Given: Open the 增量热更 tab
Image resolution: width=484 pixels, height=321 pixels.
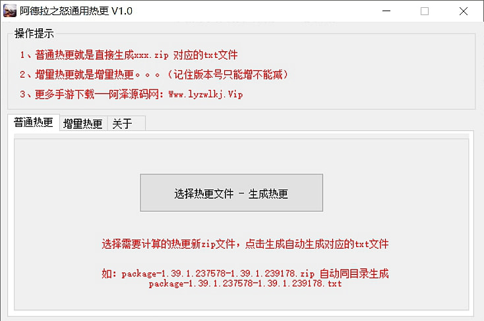Looking at the screenshot, I should [82, 124].
